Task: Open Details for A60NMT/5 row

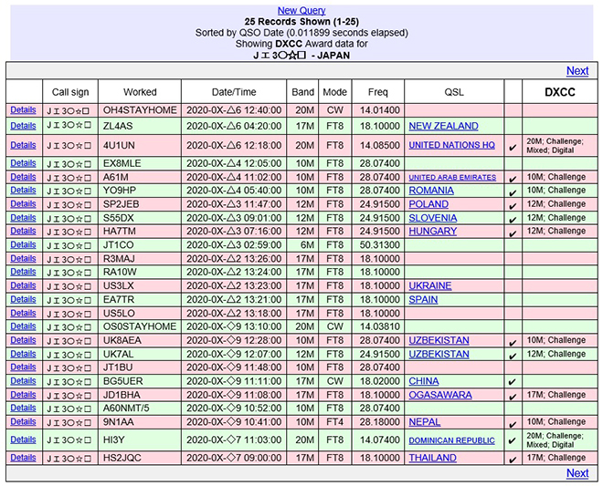Action: coord(23,408)
